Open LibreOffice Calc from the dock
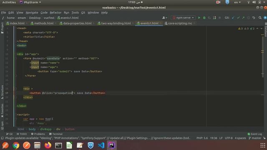Image resolution: width=267 pixels, height=150 pixels. (69, 145)
